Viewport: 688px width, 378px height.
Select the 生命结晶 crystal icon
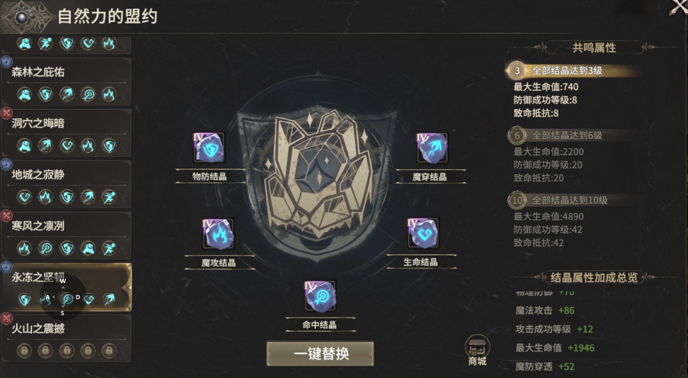coord(423,233)
